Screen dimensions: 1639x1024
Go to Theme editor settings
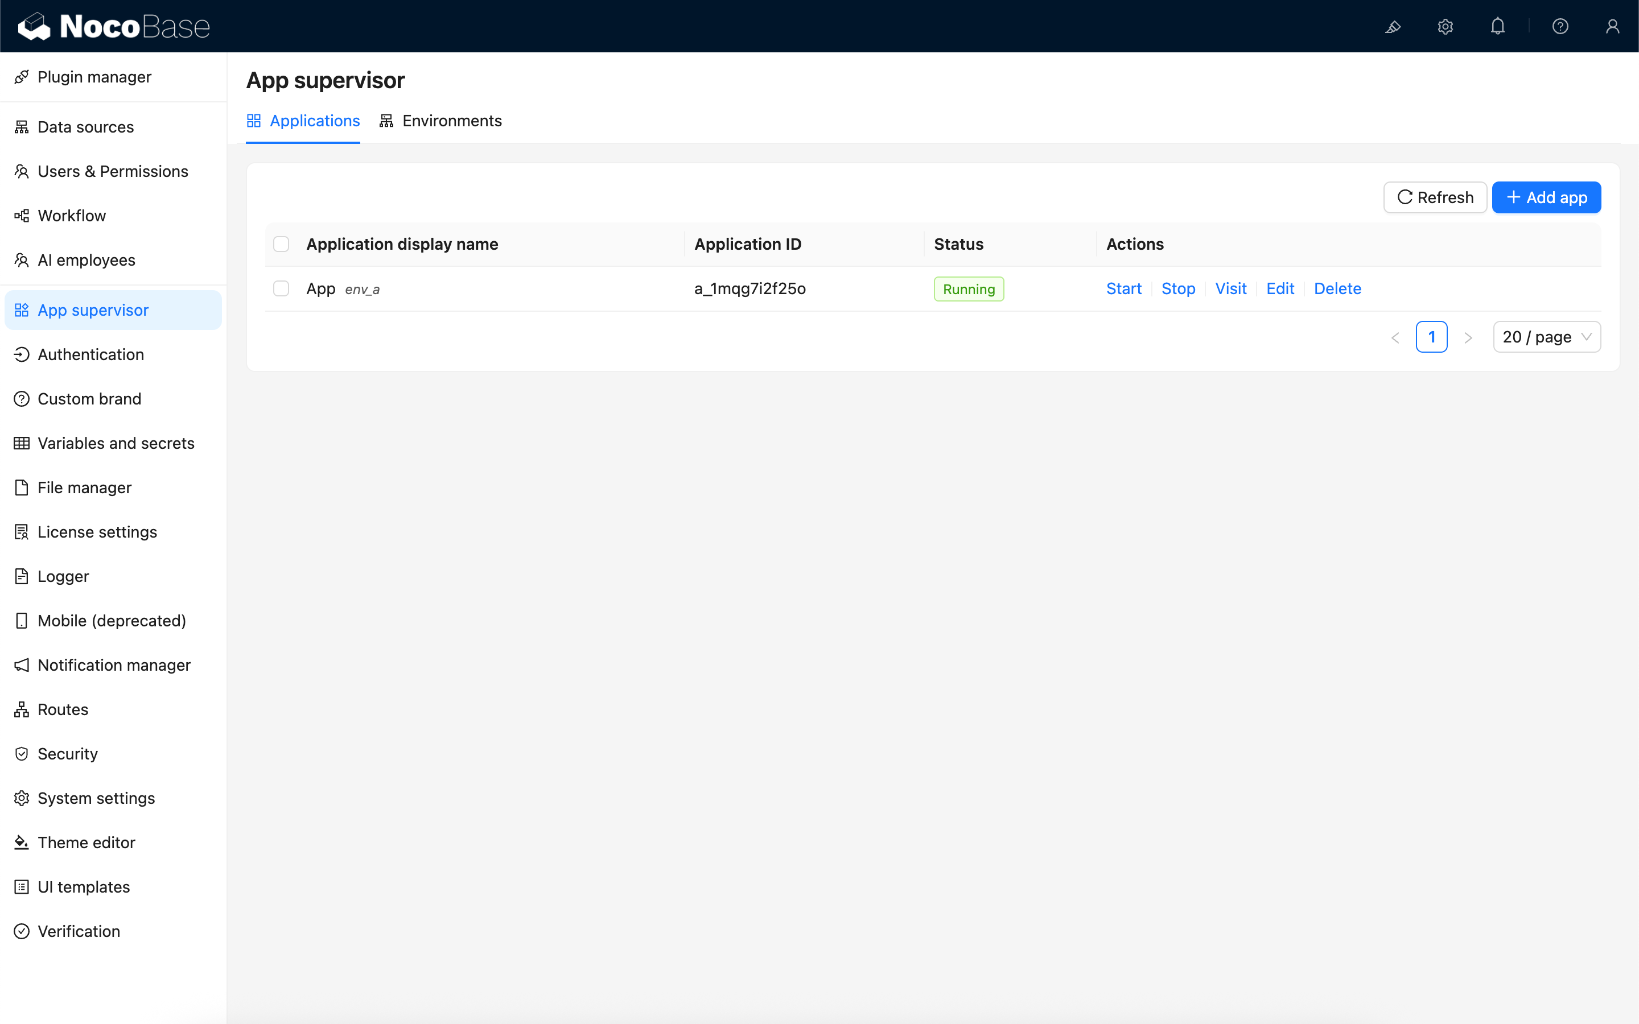[x=86, y=843]
